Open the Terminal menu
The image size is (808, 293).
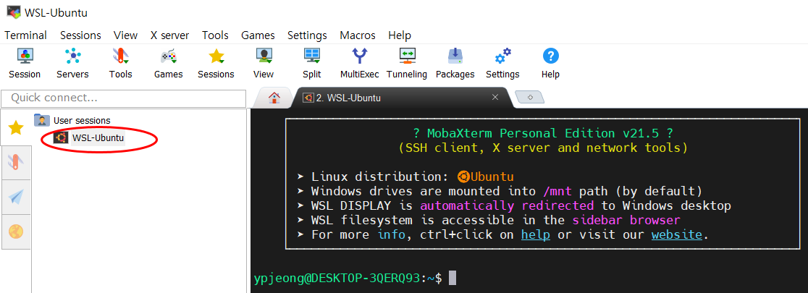pos(26,35)
